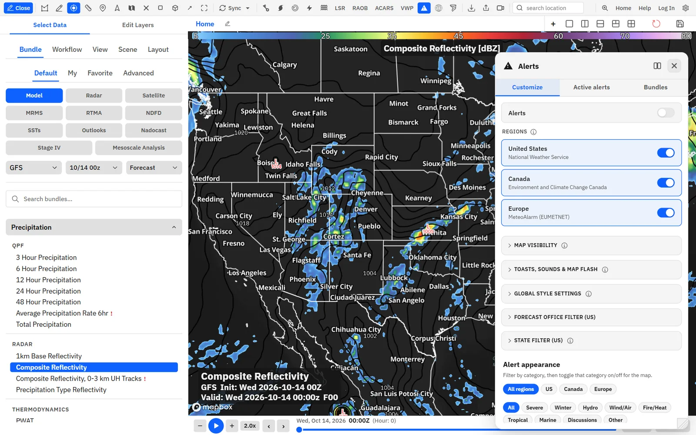Click the MRMS data source button
The image size is (696, 435).
(x=34, y=113)
